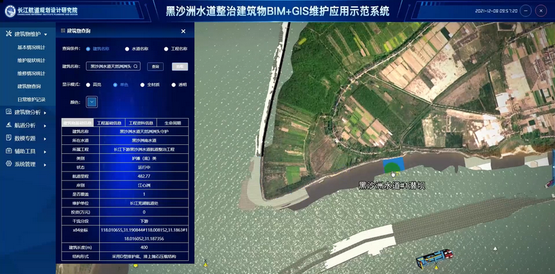The height and width of the screenshot is (274, 555).
Task: Click the institute logo in the header
Action: click(x=10, y=11)
